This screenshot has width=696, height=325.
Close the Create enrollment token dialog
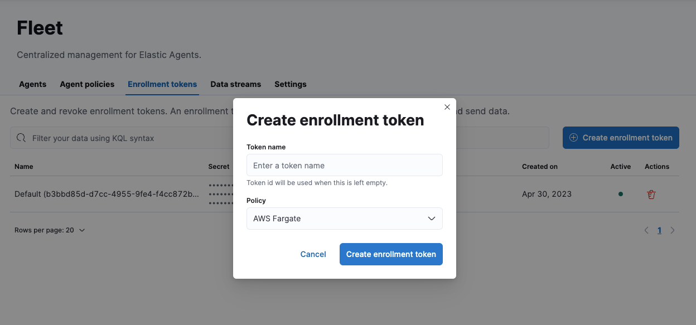447,107
